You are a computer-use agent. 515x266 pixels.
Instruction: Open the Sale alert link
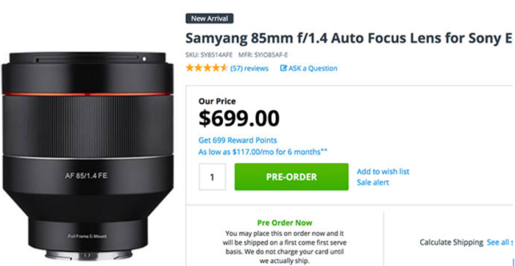click(373, 182)
